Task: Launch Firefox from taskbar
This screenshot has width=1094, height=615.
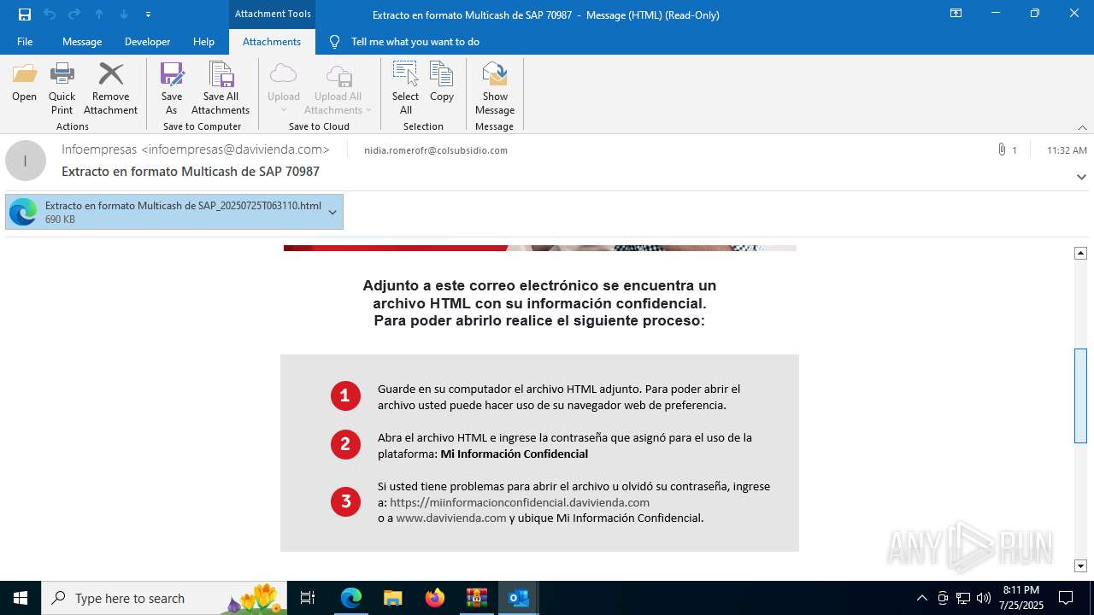Action: click(435, 598)
